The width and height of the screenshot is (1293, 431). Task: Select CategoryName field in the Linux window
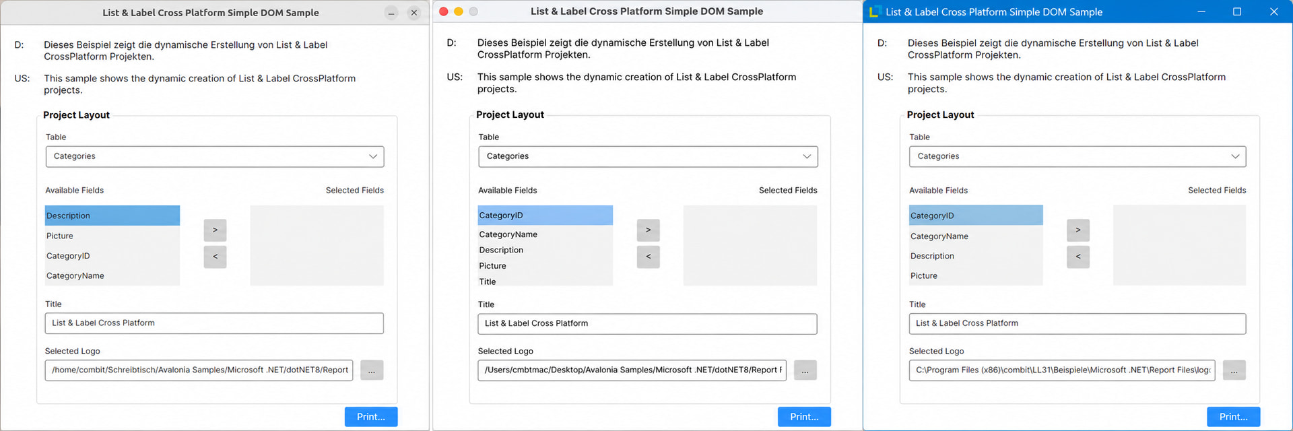click(112, 275)
